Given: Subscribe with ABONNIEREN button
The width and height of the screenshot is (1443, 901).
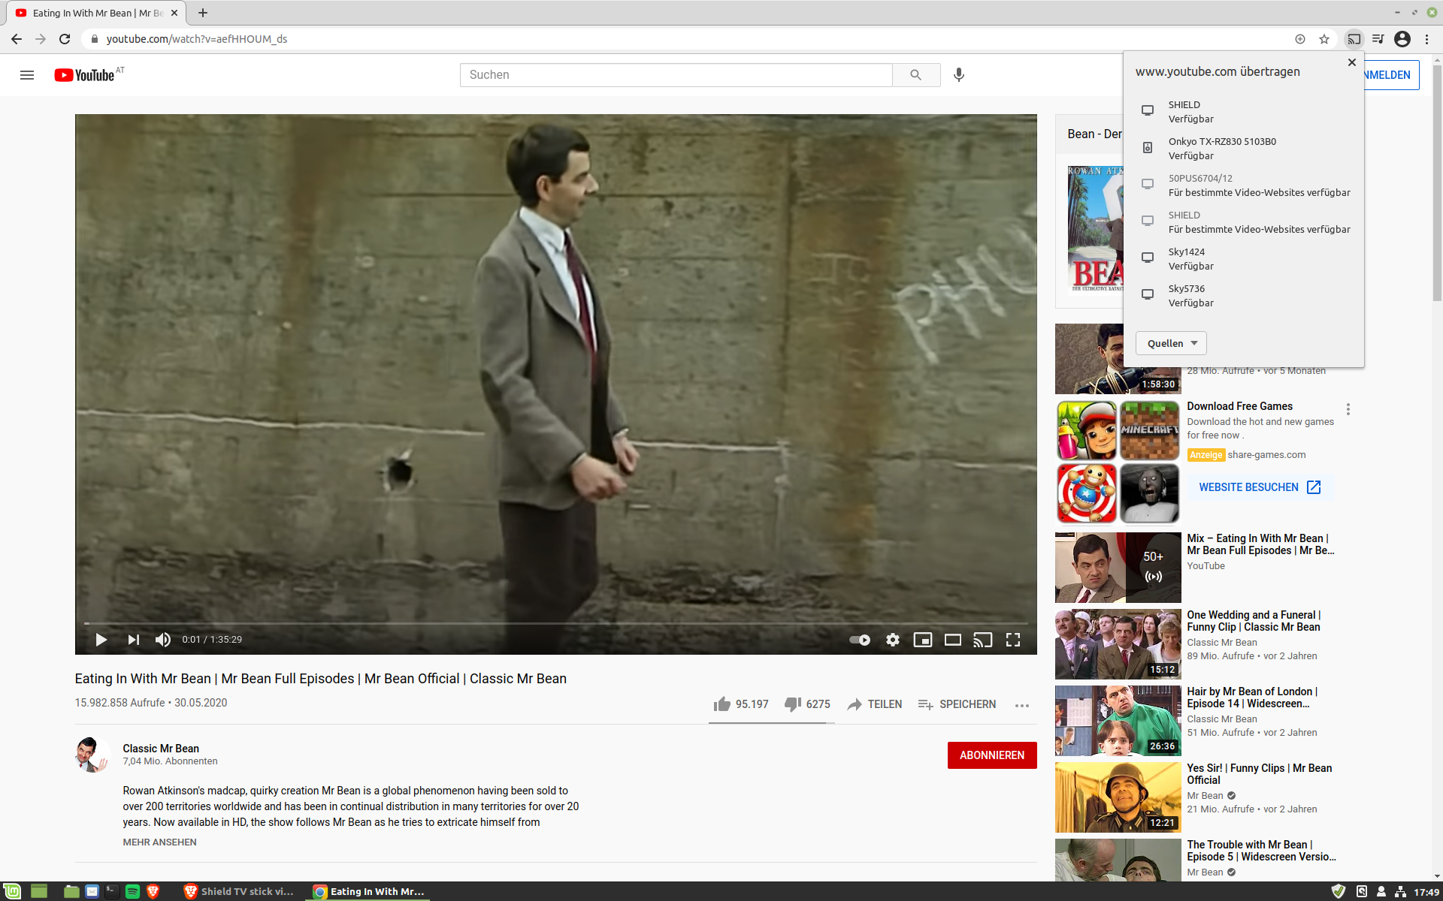Looking at the screenshot, I should click(992, 755).
